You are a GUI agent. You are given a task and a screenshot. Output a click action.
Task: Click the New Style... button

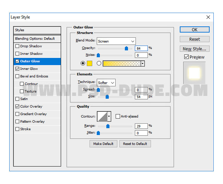point(195,49)
